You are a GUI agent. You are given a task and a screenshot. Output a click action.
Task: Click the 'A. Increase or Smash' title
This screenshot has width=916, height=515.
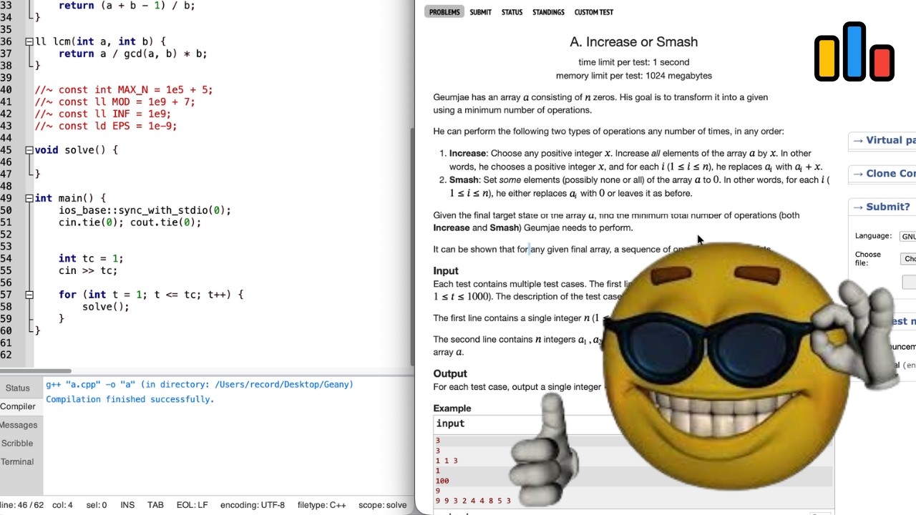tap(633, 42)
